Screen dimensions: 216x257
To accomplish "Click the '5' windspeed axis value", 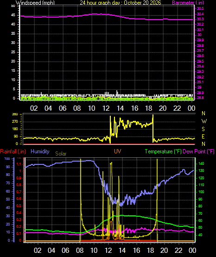I will (14, 89).
